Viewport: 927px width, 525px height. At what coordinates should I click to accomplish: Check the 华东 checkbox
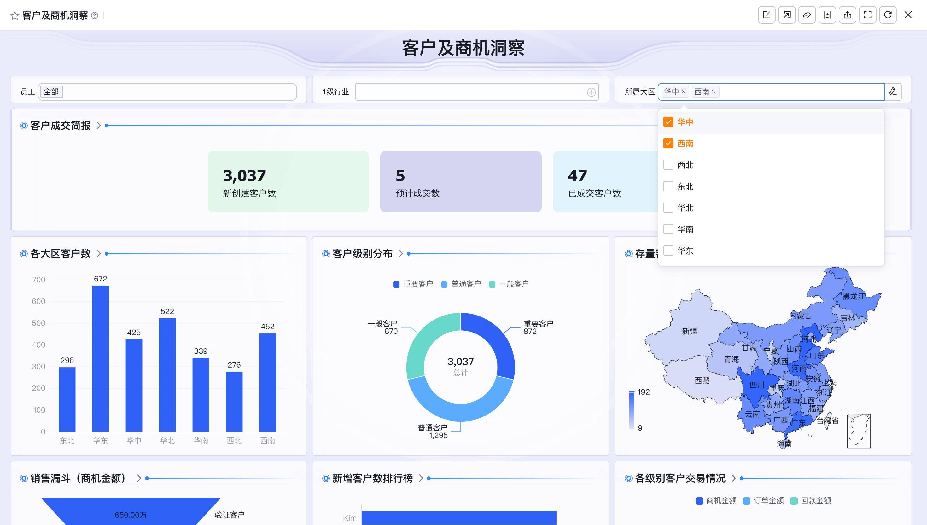pyautogui.click(x=668, y=251)
